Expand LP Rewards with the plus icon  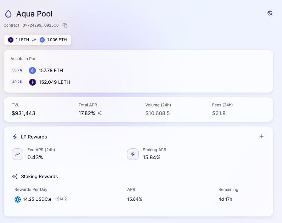pos(262,136)
